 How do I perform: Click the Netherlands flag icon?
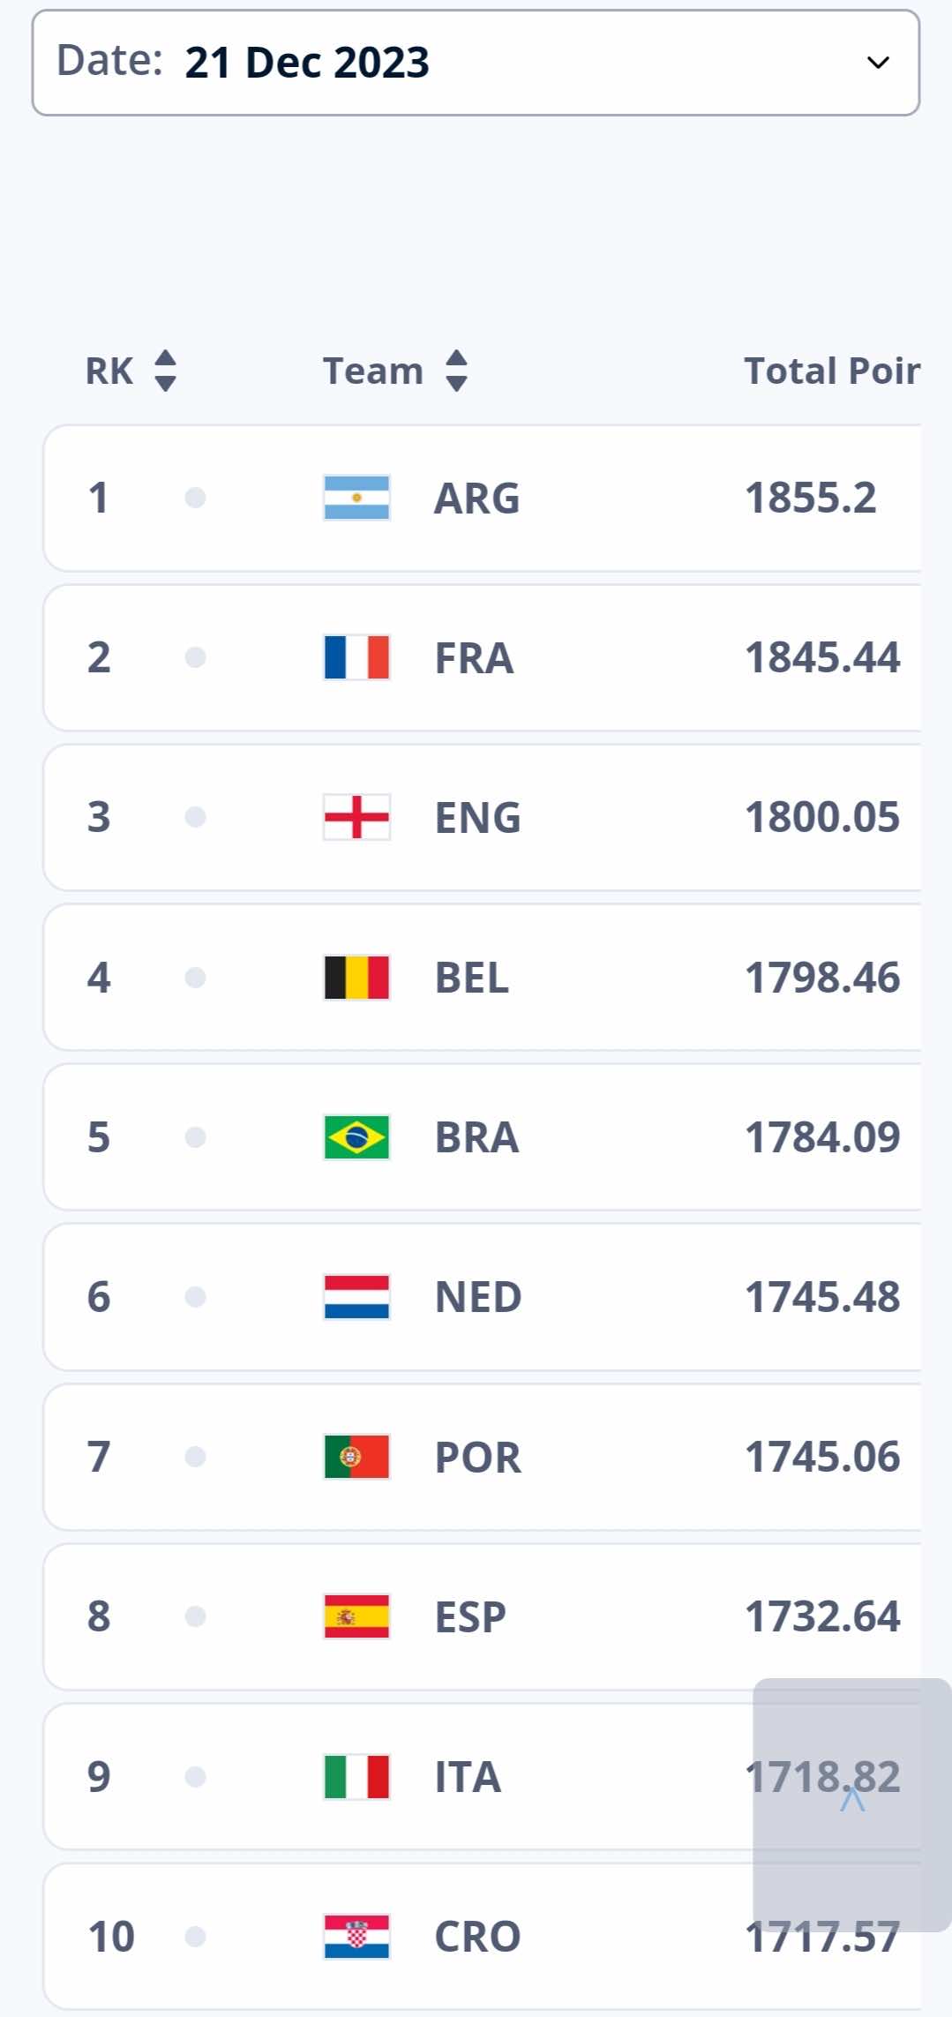[356, 1297]
